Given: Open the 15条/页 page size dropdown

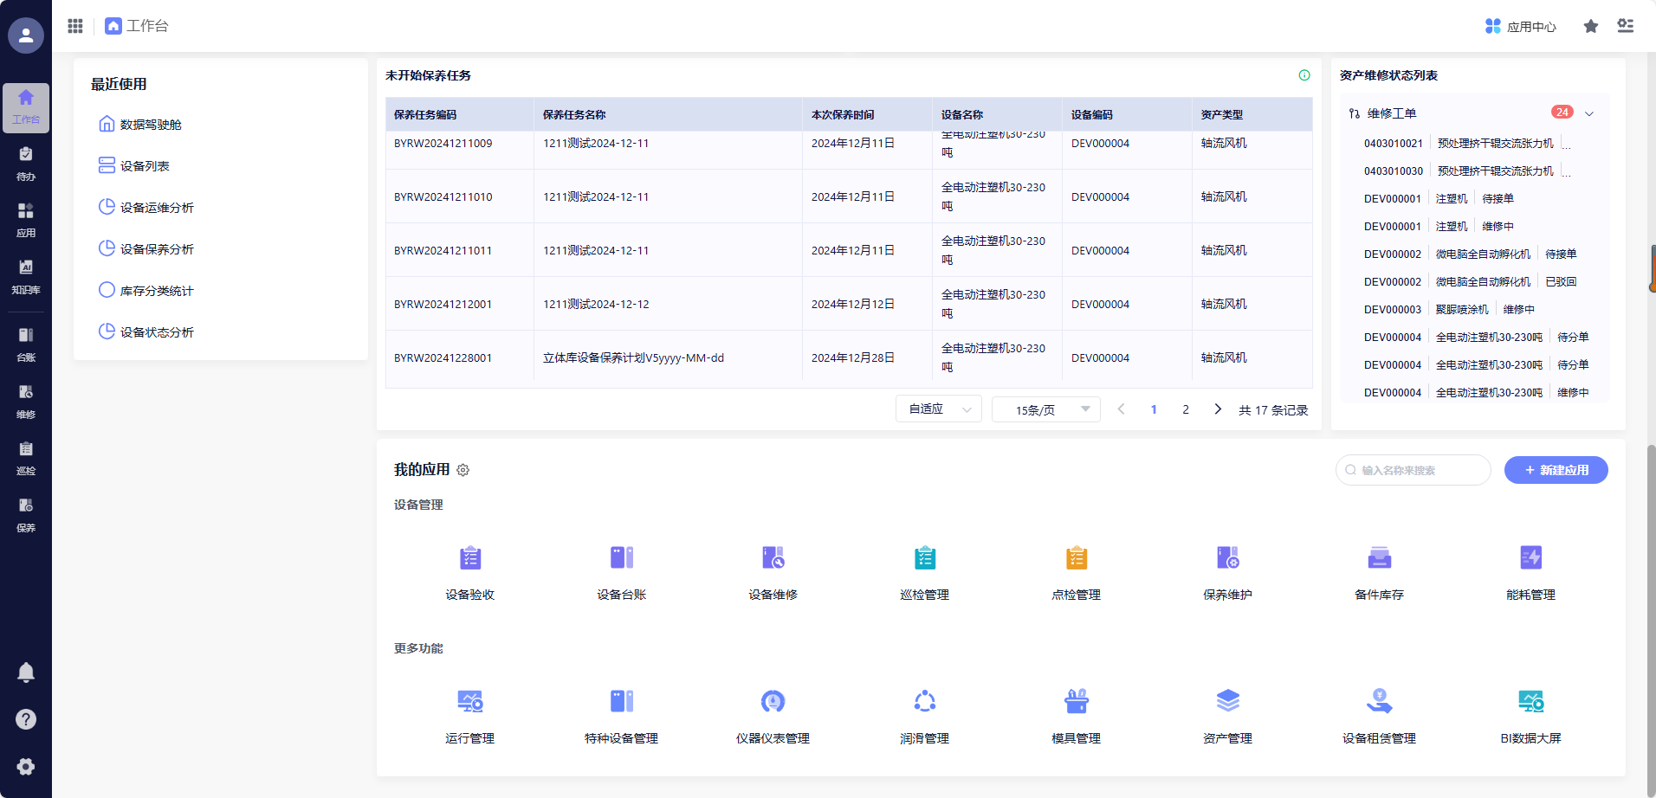Looking at the screenshot, I should (x=1045, y=409).
